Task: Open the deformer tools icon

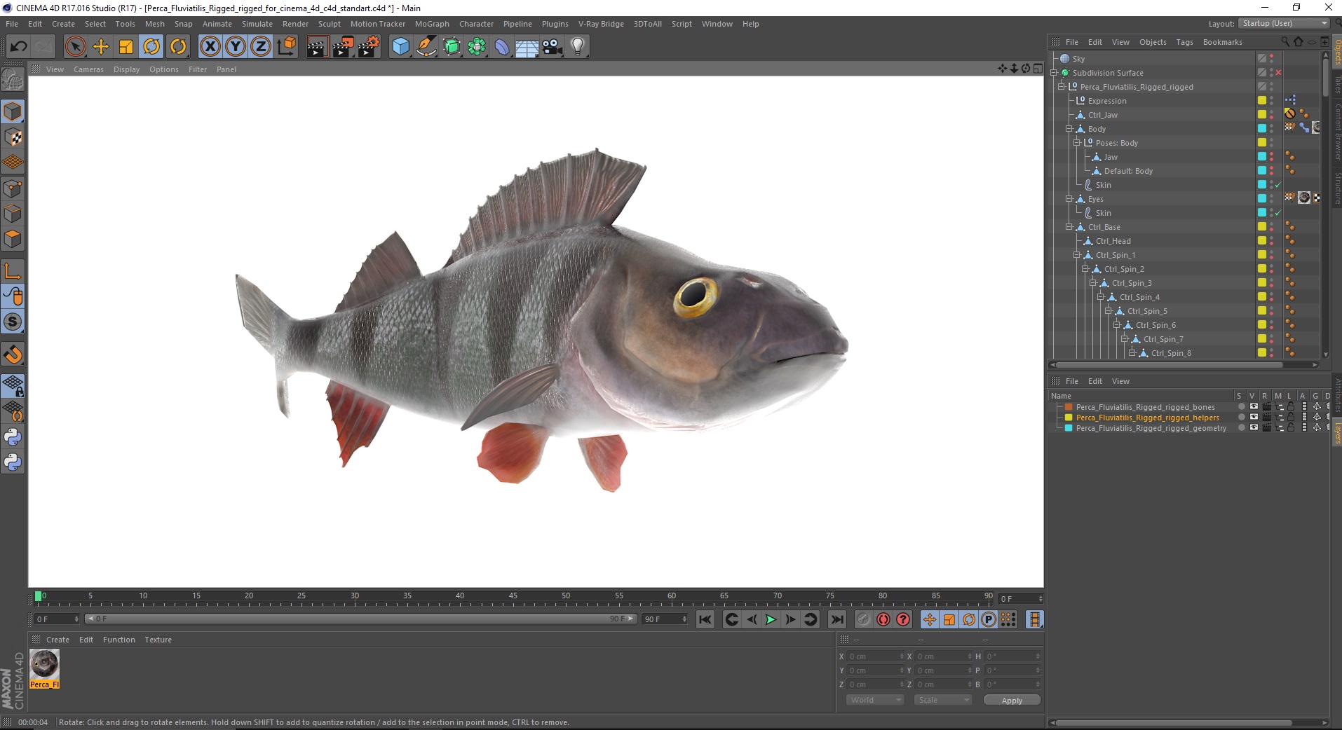Action: (x=502, y=47)
